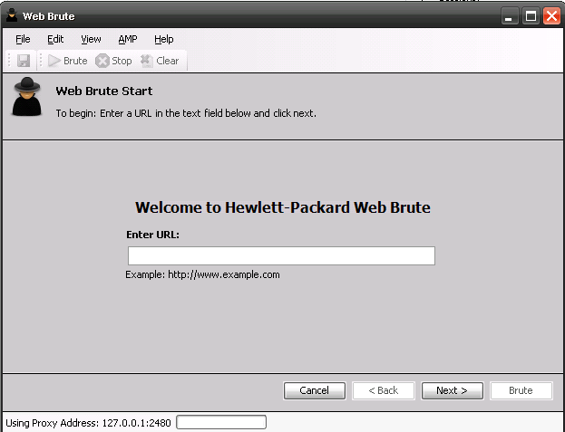Click the Web Brute Start heading
Image resolution: width=565 pixels, height=432 pixels.
(x=104, y=91)
